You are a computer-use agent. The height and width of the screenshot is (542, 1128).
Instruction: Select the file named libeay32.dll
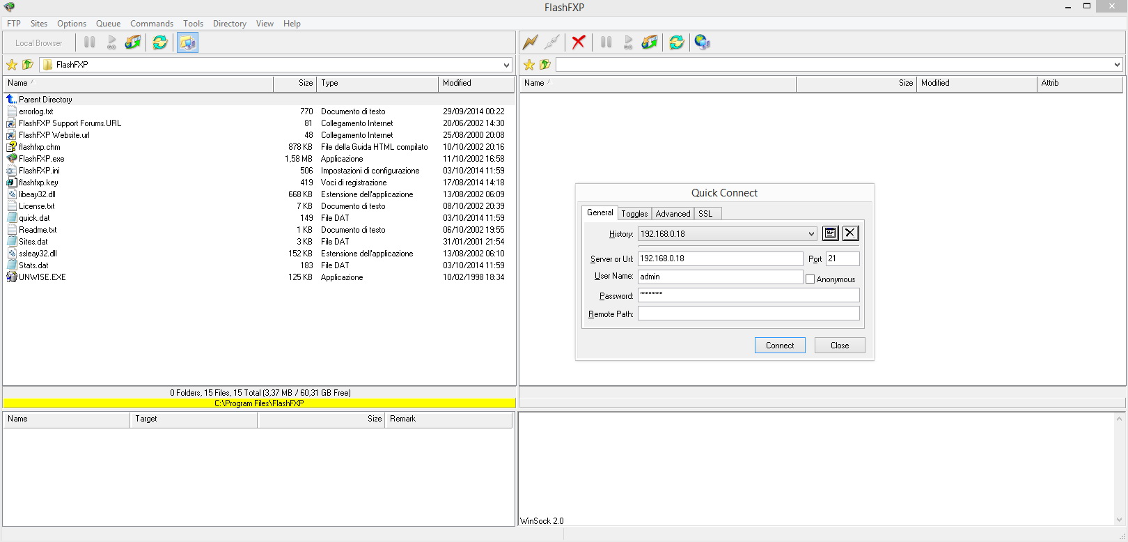37,194
